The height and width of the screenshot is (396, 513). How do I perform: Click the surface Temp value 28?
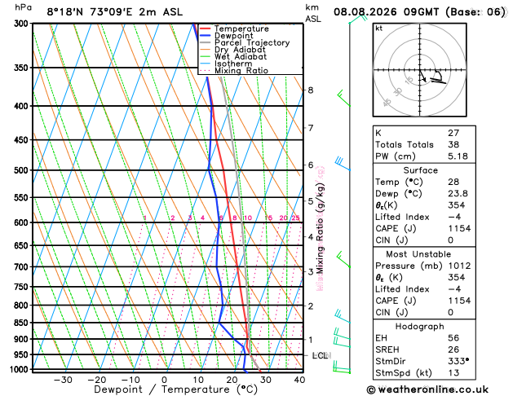[x=453, y=182]
